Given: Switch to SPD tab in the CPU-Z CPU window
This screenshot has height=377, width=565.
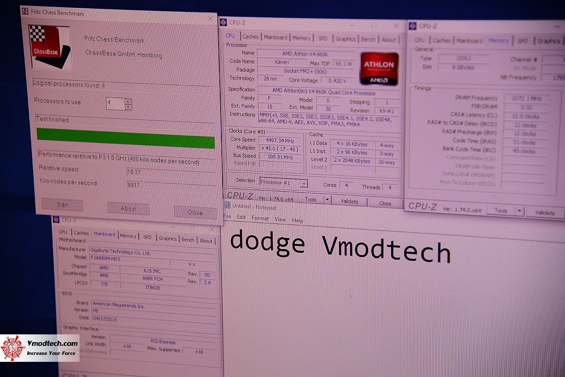Looking at the screenshot, I should click(x=323, y=38).
